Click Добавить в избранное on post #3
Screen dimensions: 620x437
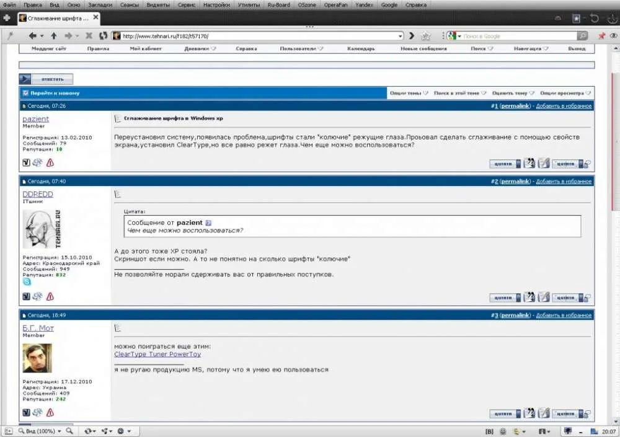pos(564,316)
